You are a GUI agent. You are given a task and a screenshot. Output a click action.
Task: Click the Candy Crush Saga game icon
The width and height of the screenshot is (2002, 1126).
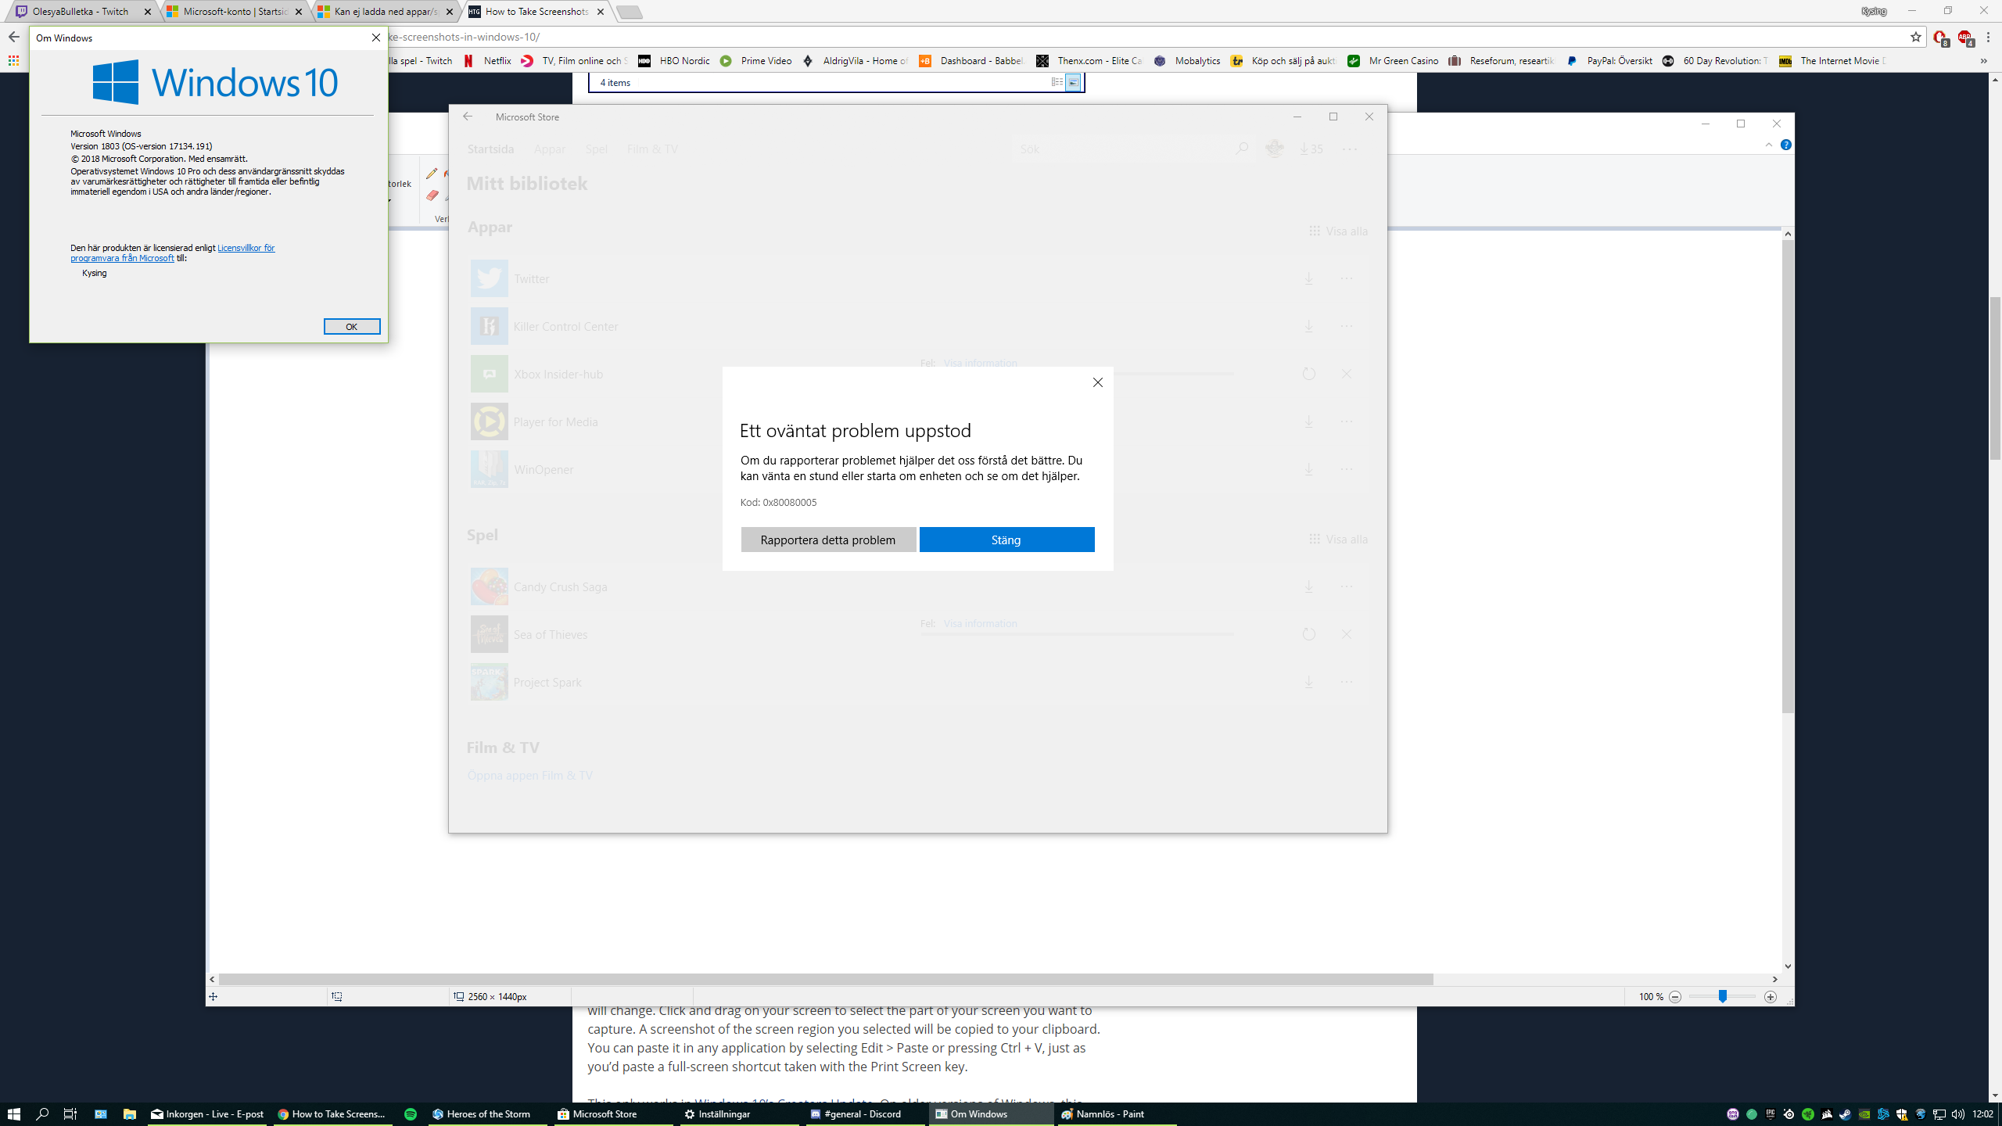[x=490, y=586]
